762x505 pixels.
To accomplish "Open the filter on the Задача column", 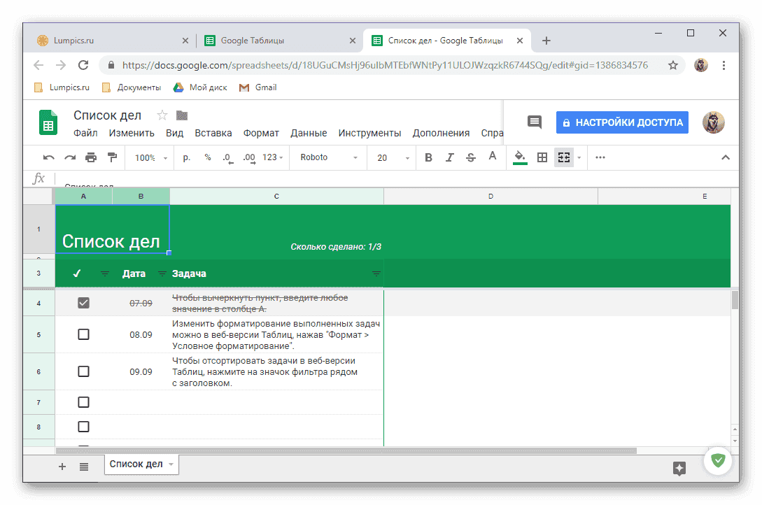I will click(x=376, y=273).
